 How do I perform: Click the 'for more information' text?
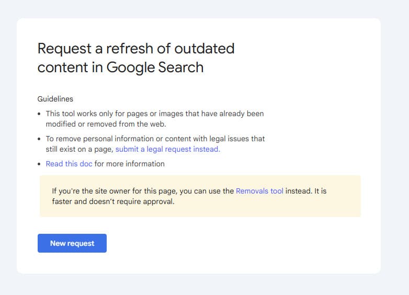click(x=129, y=164)
